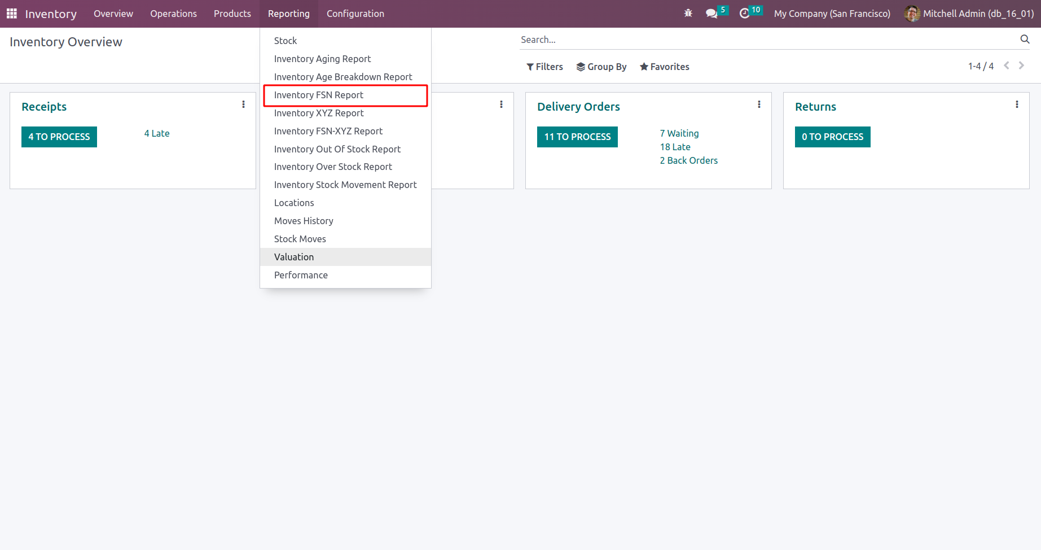Click the 4 To Process receipts button
This screenshot has height=550, width=1041.
(59, 137)
